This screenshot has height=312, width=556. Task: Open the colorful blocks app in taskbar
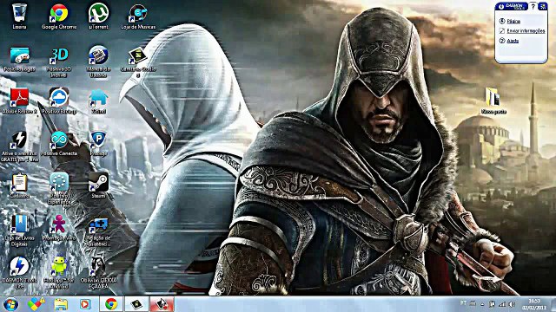(36, 304)
